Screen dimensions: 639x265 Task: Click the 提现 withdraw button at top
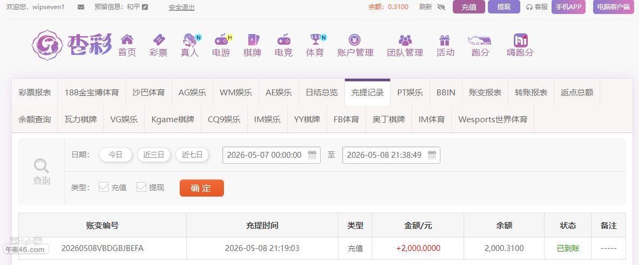tap(504, 7)
